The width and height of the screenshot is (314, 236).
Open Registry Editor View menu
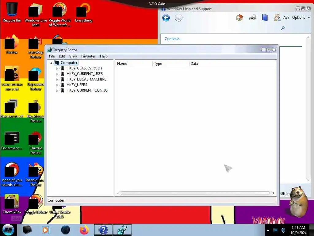[73, 56]
